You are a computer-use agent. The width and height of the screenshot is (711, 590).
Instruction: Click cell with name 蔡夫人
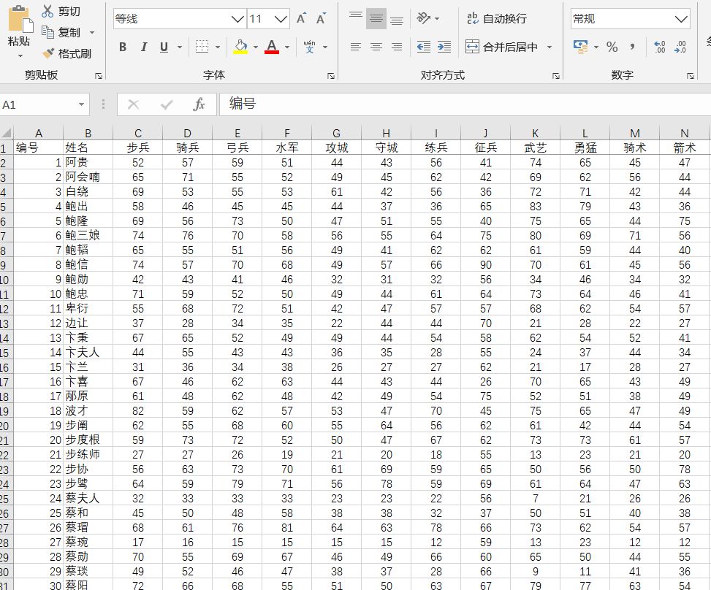click(x=88, y=499)
